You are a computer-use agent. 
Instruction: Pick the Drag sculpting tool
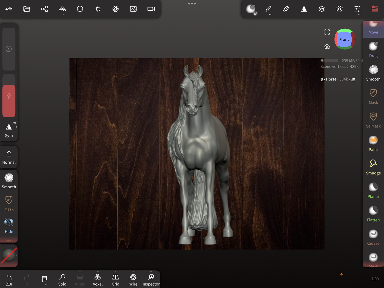coord(373,50)
